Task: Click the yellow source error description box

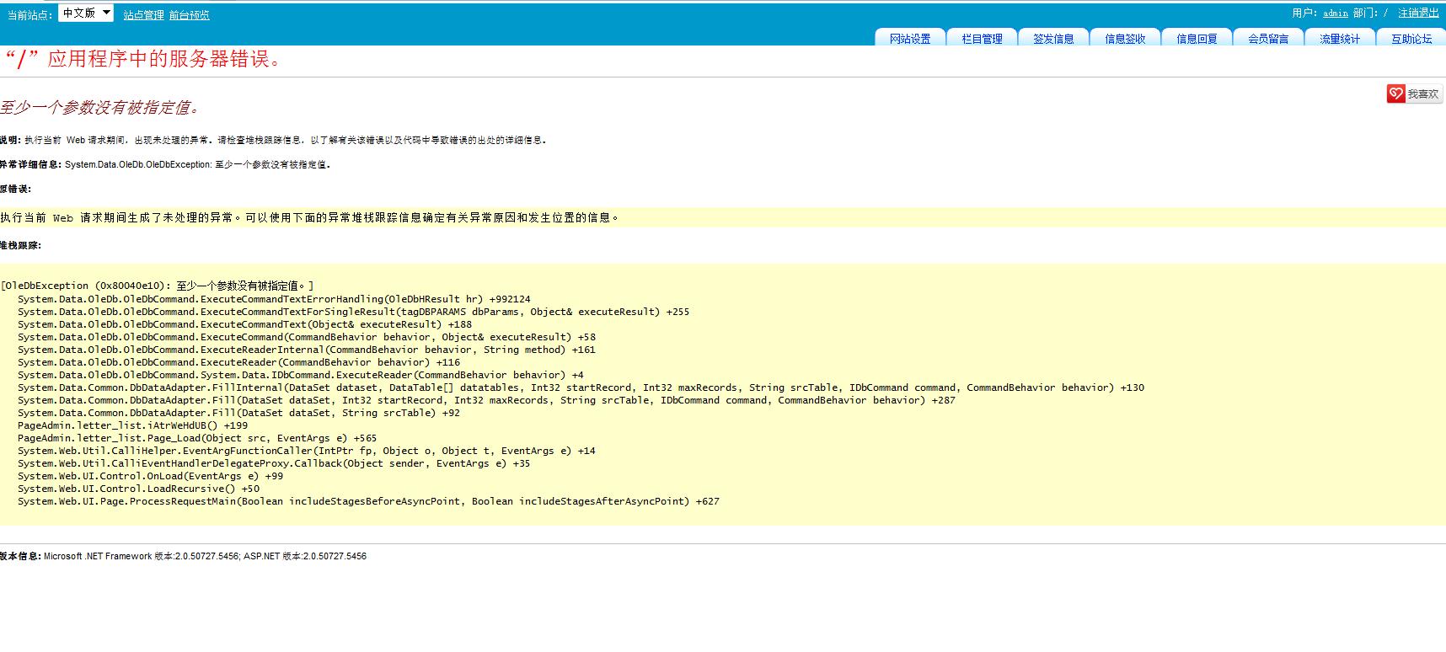Action: pyautogui.click(x=309, y=217)
